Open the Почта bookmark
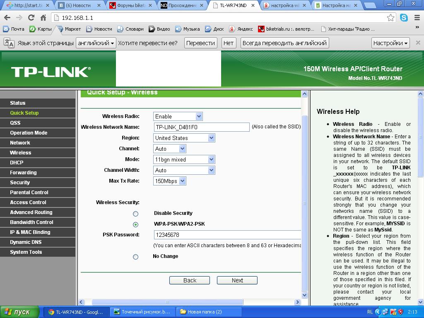424x318 pixels. coord(14,29)
